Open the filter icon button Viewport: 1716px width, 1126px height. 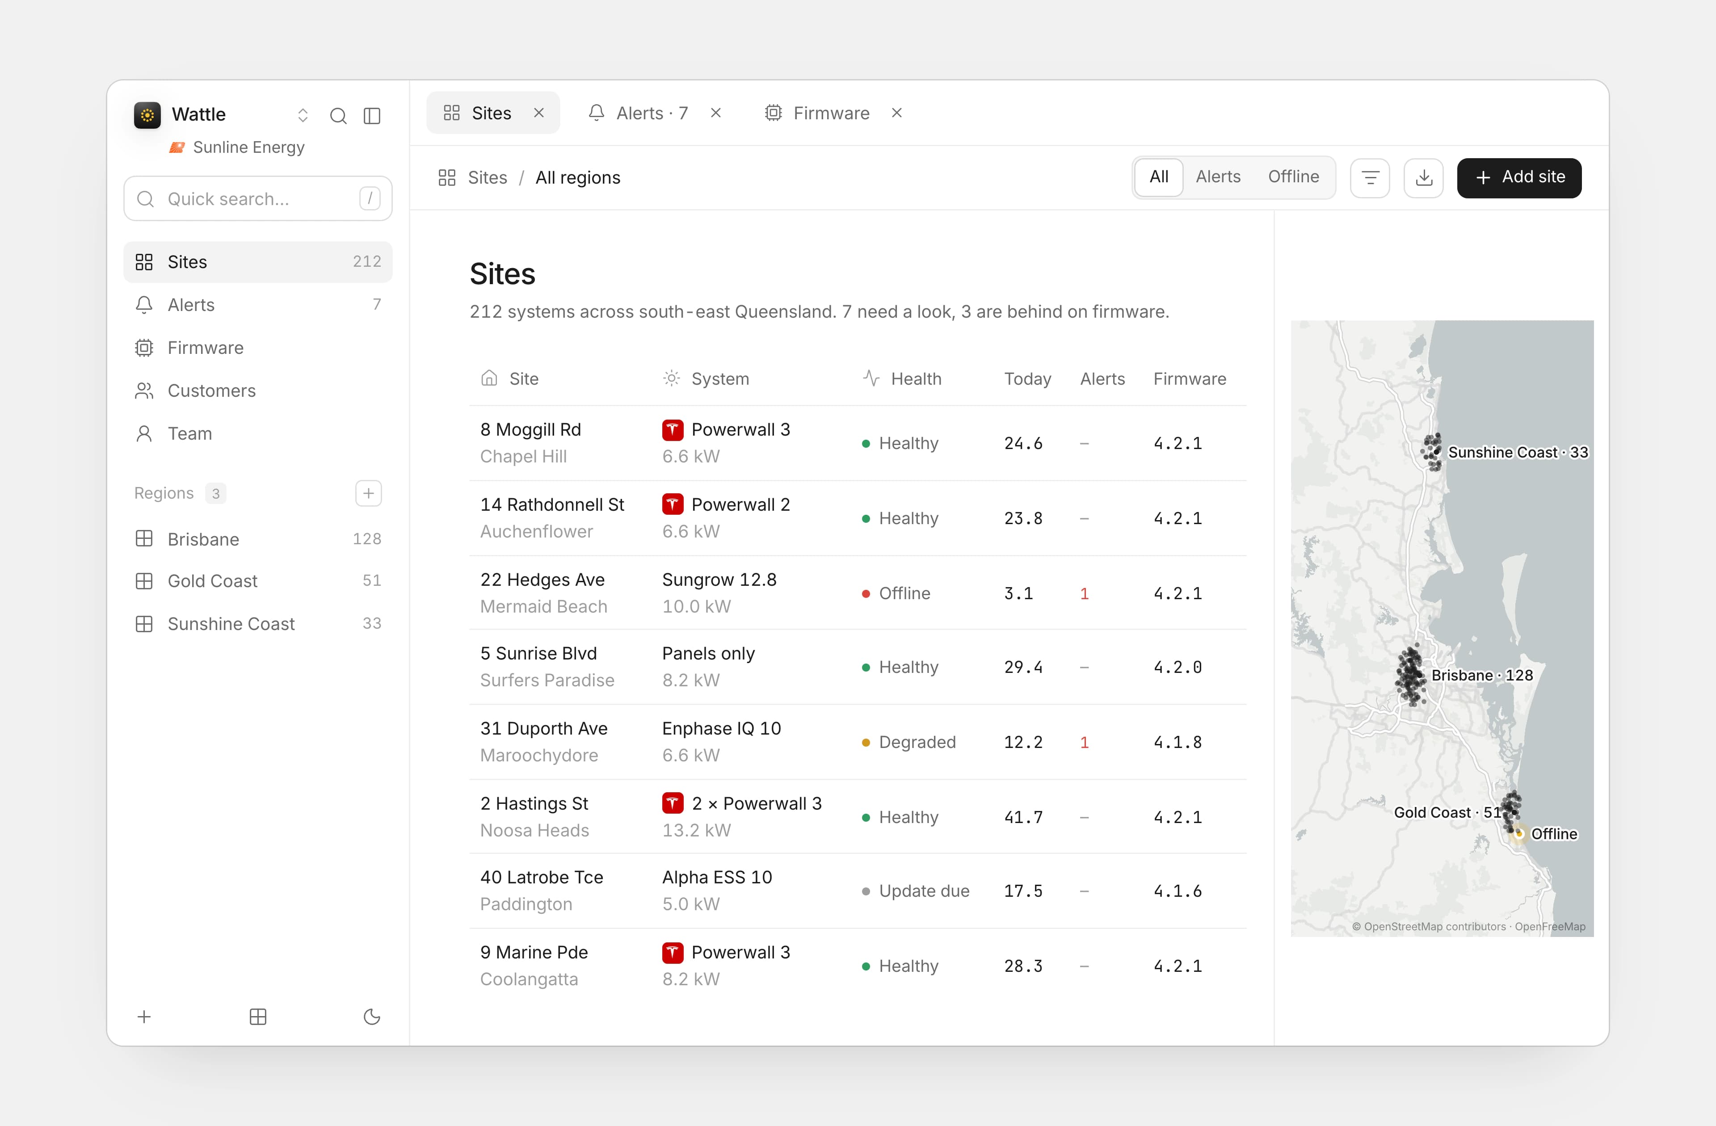pyautogui.click(x=1370, y=177)
